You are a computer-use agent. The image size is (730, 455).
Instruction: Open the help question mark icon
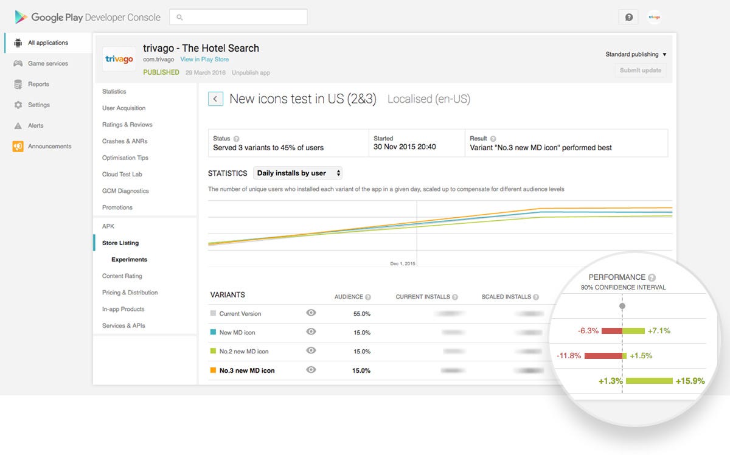[x=629, y=17]
